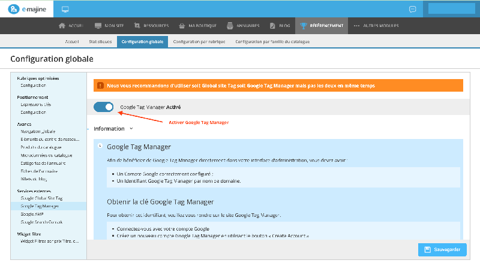Open the Mon Site menu
Screen dimensions: 480x263
coord(109,26)
